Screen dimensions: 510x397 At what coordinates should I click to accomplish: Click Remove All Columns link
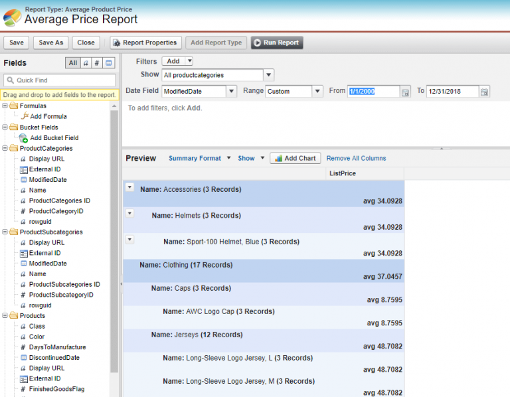(356, 158)
